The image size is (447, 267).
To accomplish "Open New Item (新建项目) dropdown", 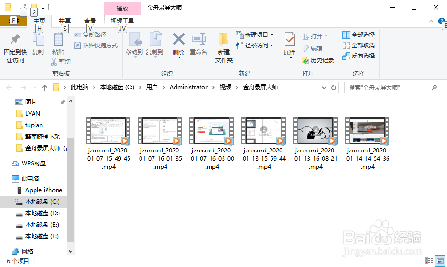I will [x=255, y=35].
